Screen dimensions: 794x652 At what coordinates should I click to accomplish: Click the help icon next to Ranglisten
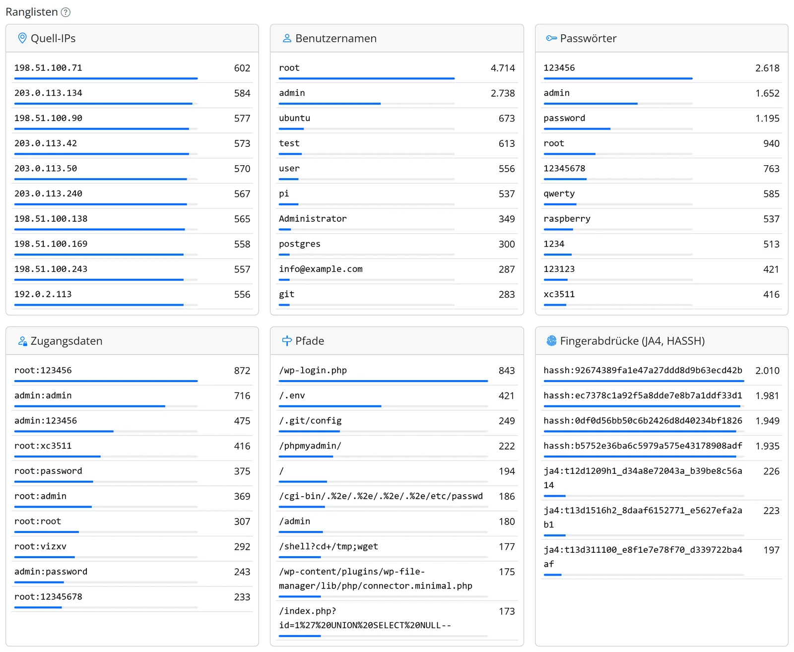66,12
